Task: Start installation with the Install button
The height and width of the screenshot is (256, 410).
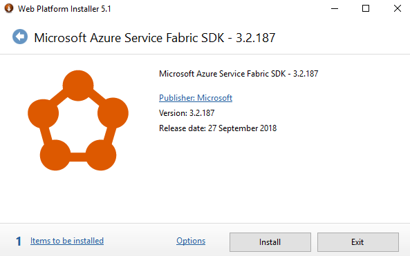Action: (x=270, y=242)
